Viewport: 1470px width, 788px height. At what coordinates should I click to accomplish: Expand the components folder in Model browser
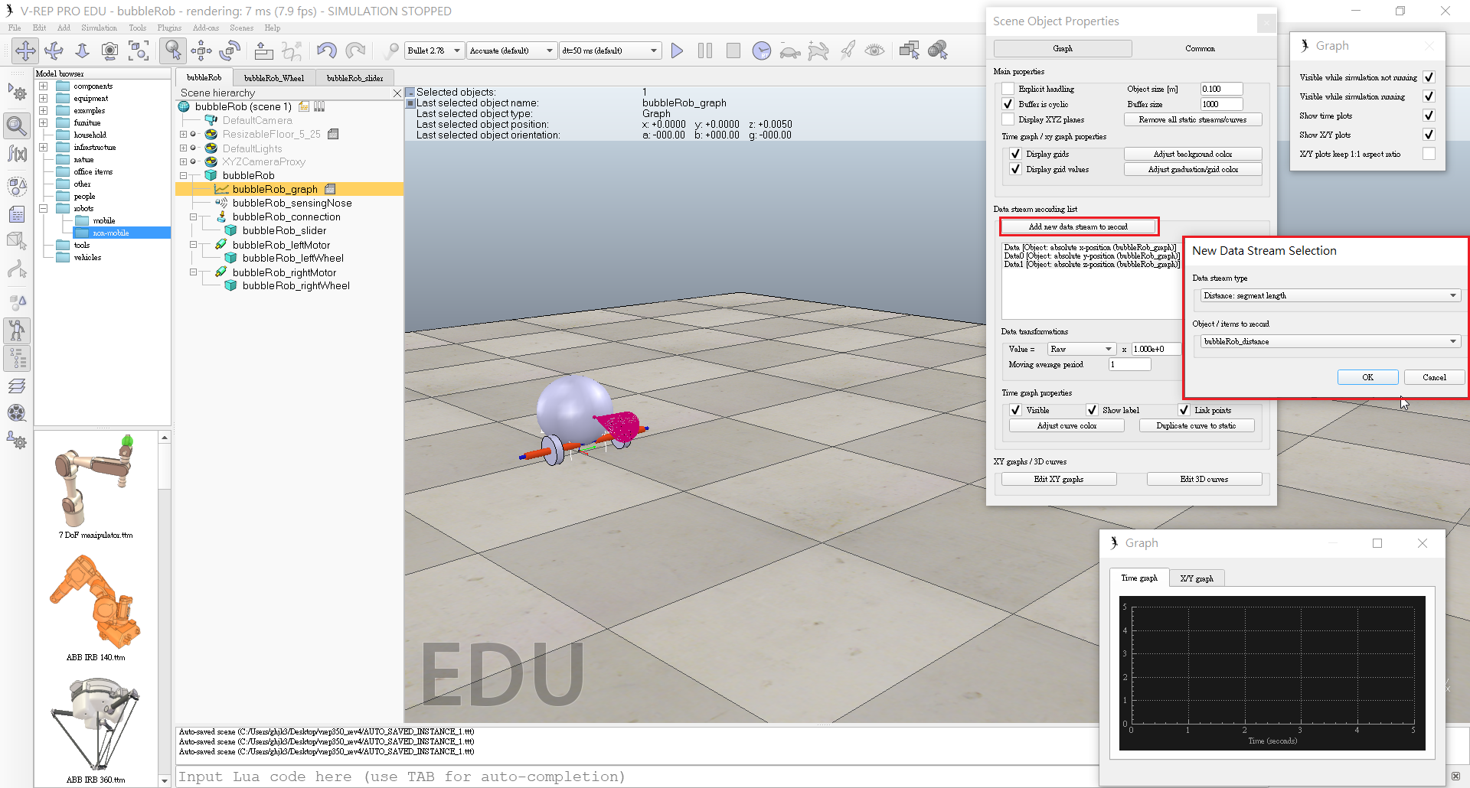44,86
